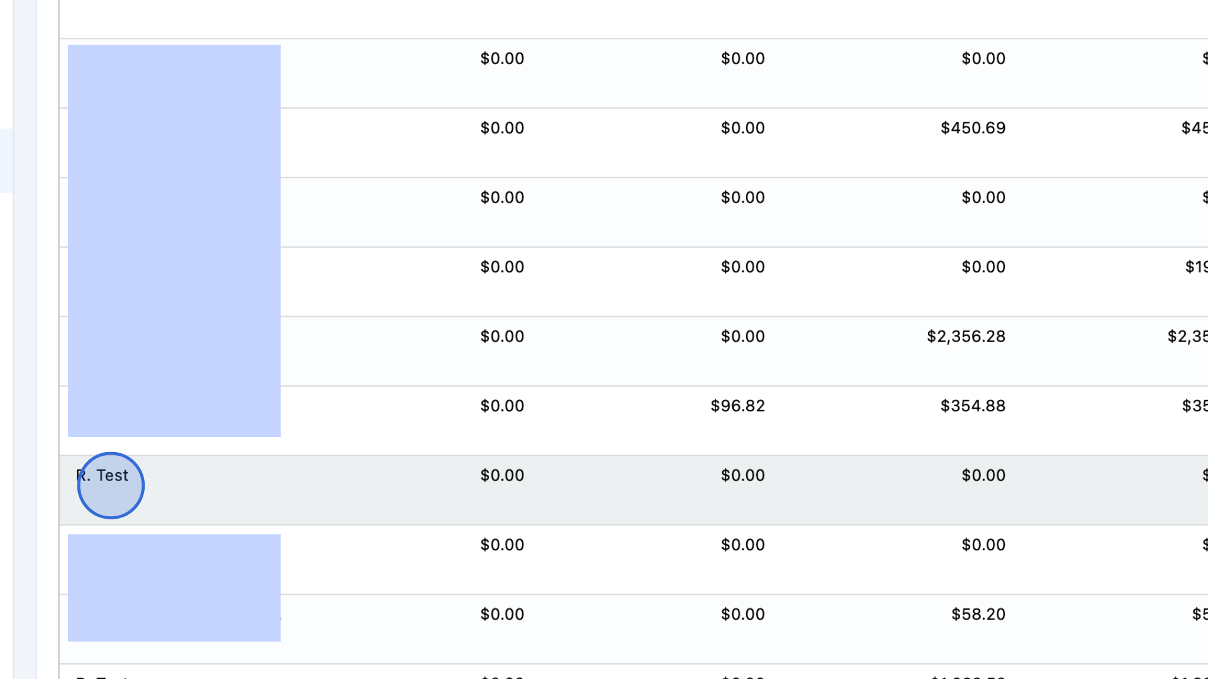Select the middle $0.00 amount in the R. Test row
Image resolution: width=1208 pixels, height=679 pixels.
coord(743,475)
